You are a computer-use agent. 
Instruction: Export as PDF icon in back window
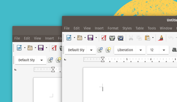[54, 48]
